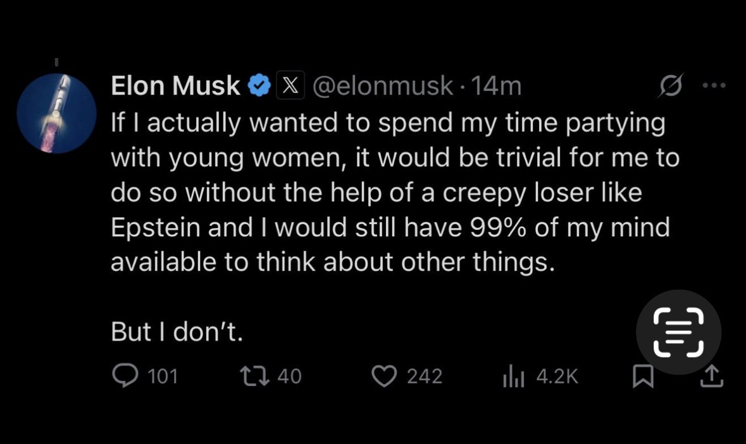Click the "But I don't." line
The height and width of the screenshot is (444, 746).
[x=177, y=331]
